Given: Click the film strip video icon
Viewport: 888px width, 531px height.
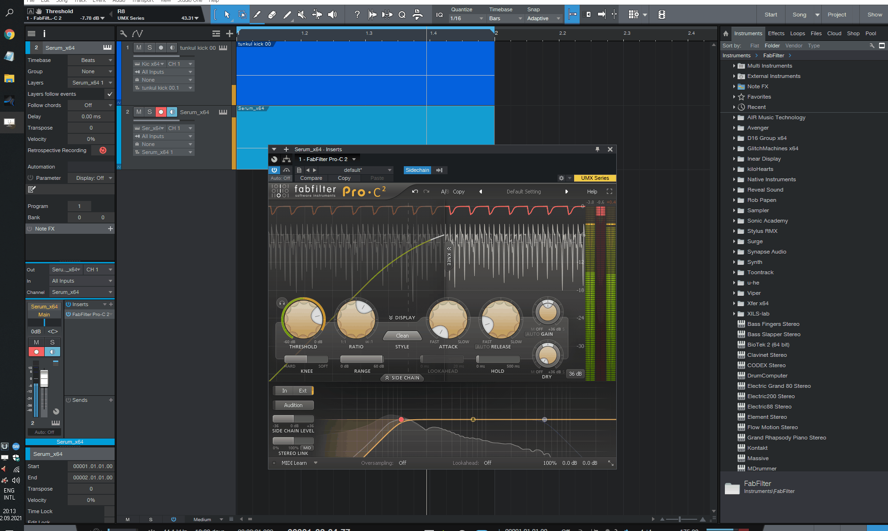Looking at the screenshot, I should click(661, 15).
